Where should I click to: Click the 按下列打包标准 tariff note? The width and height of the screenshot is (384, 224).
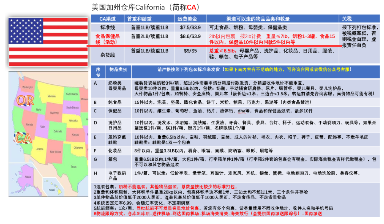(x=360, y=36)
